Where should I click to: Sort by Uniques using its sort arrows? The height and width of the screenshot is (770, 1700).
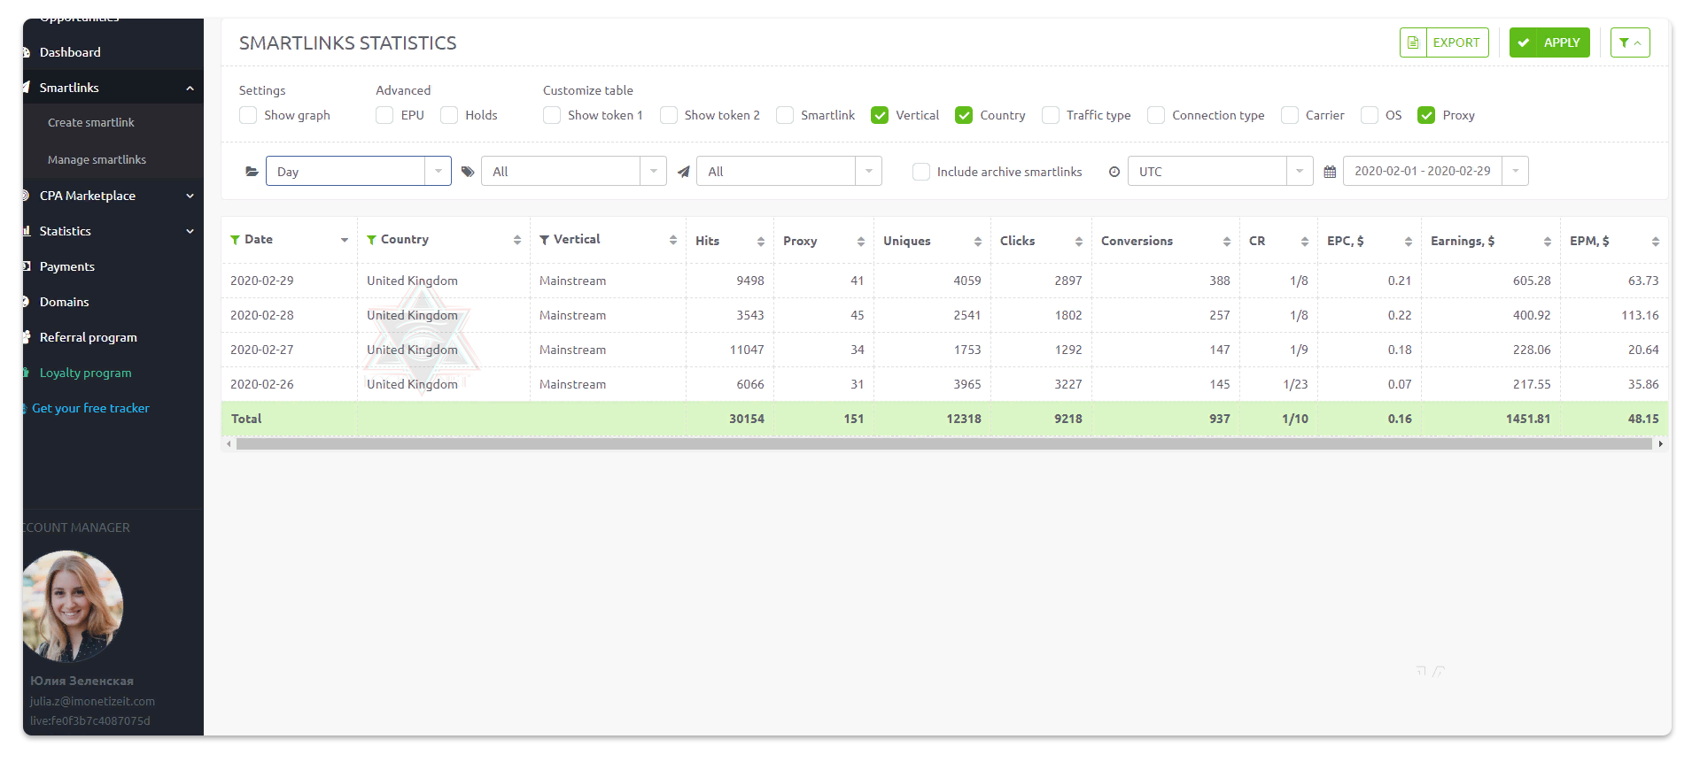point(978,242)
